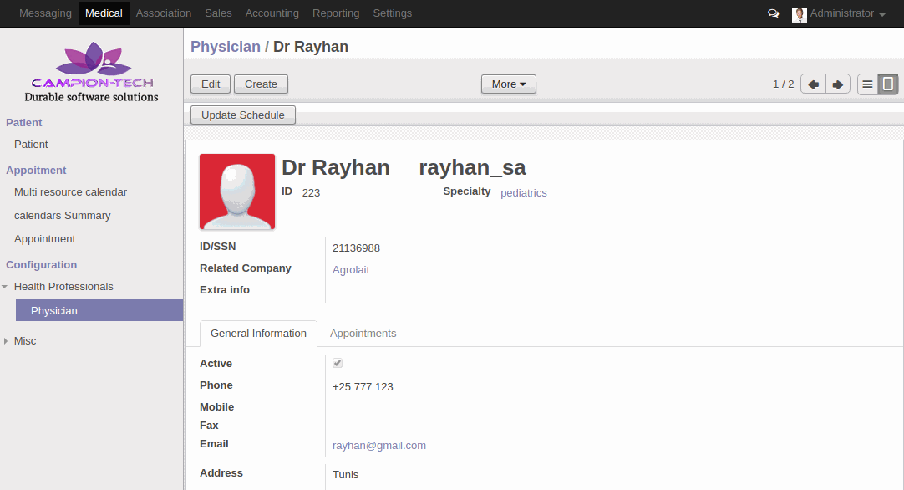
Task: Open the Sales top menu
Action: click(x=219, y=13)
